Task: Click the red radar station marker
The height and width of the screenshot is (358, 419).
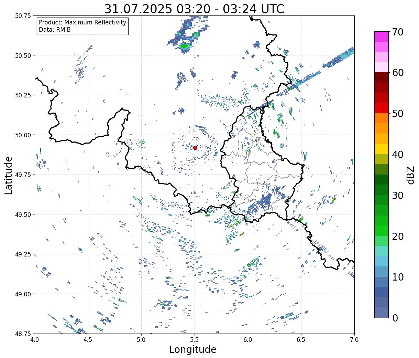Action: (x=195, y=148)
